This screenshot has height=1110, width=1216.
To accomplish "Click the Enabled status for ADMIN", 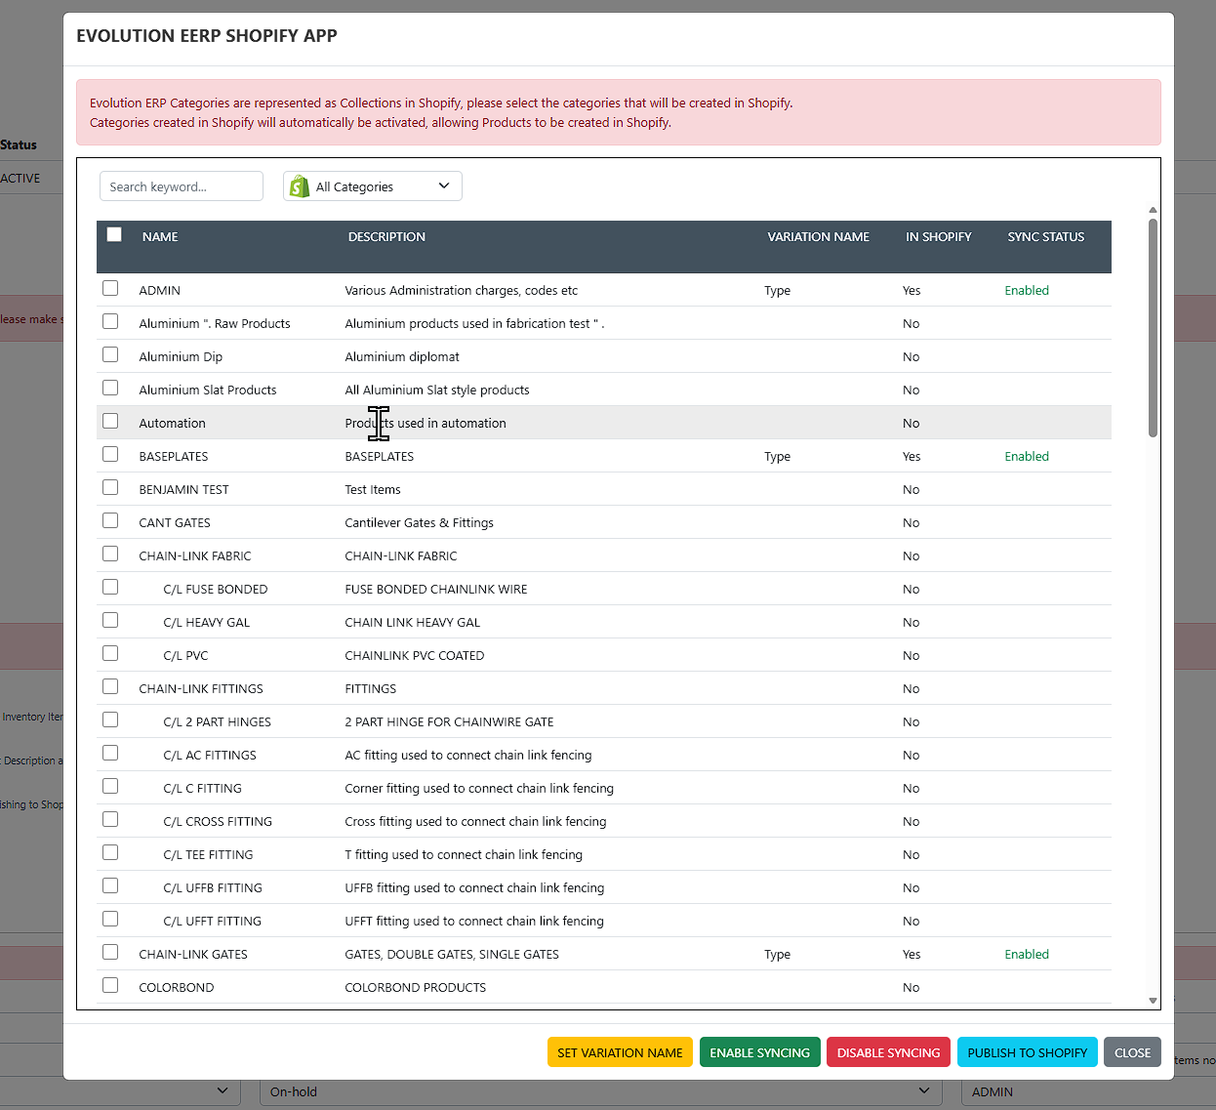I will [1027, 291].
